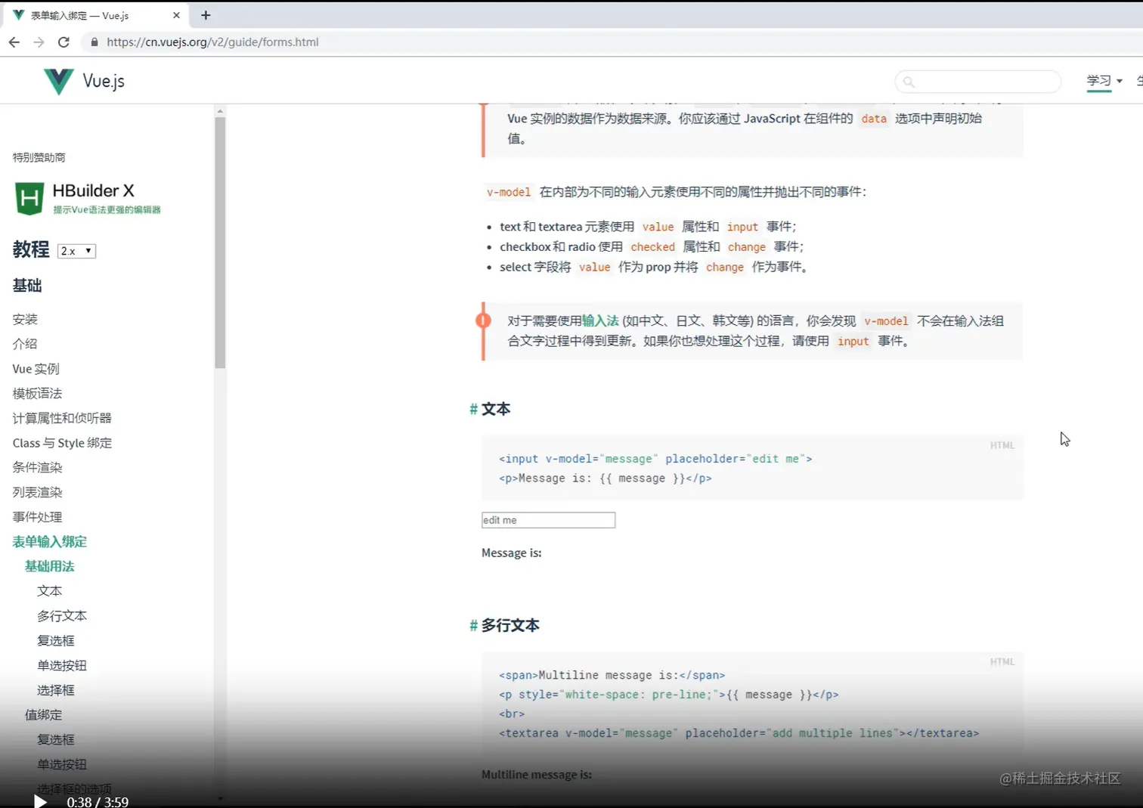
Task: Click the browser forward arrow
Action: pyautogui.click(x=39, y=42)
